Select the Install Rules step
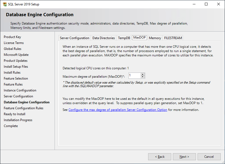The image size is (225, 164). [x=12, y=73]
